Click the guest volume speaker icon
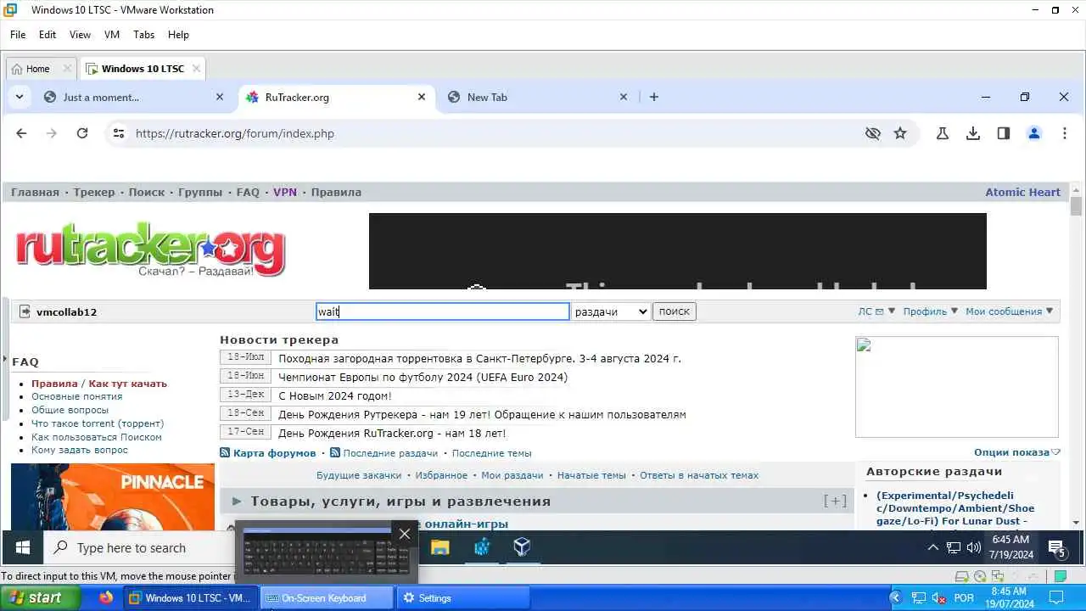Image resolution: width=1086 pixels, height=611 pixels. coord(973,548)
